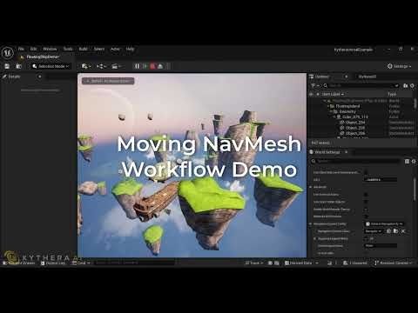Screen dimensions: 418x313
Task: Open the Build menu
Action: click(84, 49)
